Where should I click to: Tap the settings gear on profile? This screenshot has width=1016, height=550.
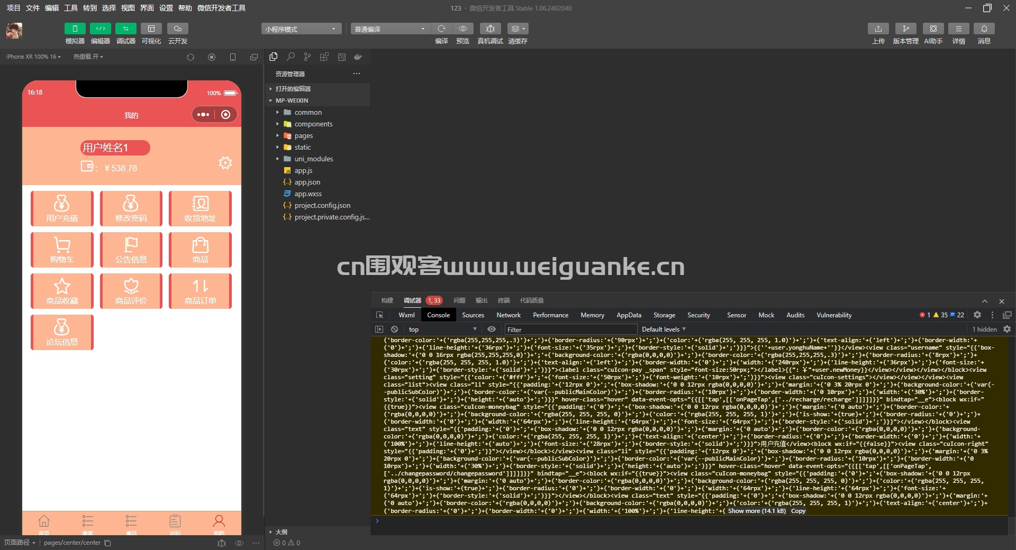pos(225,163)
